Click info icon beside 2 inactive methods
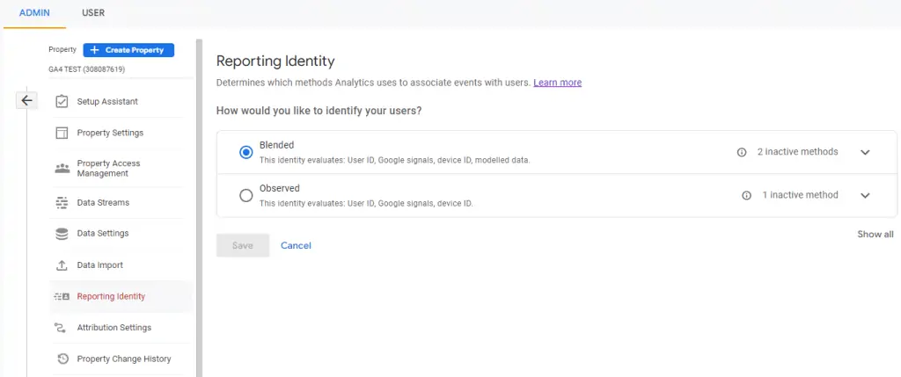 coord(742,152)
